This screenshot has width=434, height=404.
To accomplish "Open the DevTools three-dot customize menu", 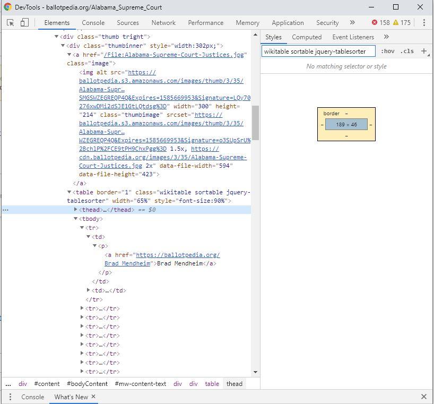I will pos(424,23).
